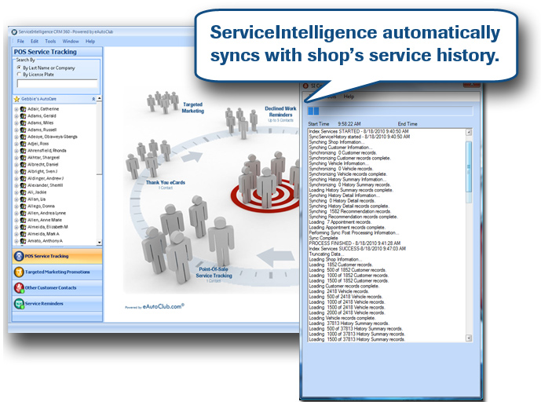Click the Thank You eCards people group graphic
Viewport: 541px width, 402px height.
148,159
